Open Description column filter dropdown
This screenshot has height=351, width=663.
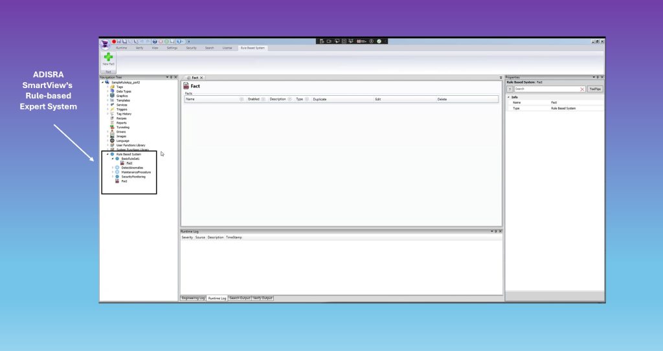(x=289, y=99)
